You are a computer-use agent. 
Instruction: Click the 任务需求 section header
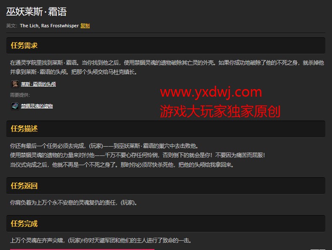(24, 45)
